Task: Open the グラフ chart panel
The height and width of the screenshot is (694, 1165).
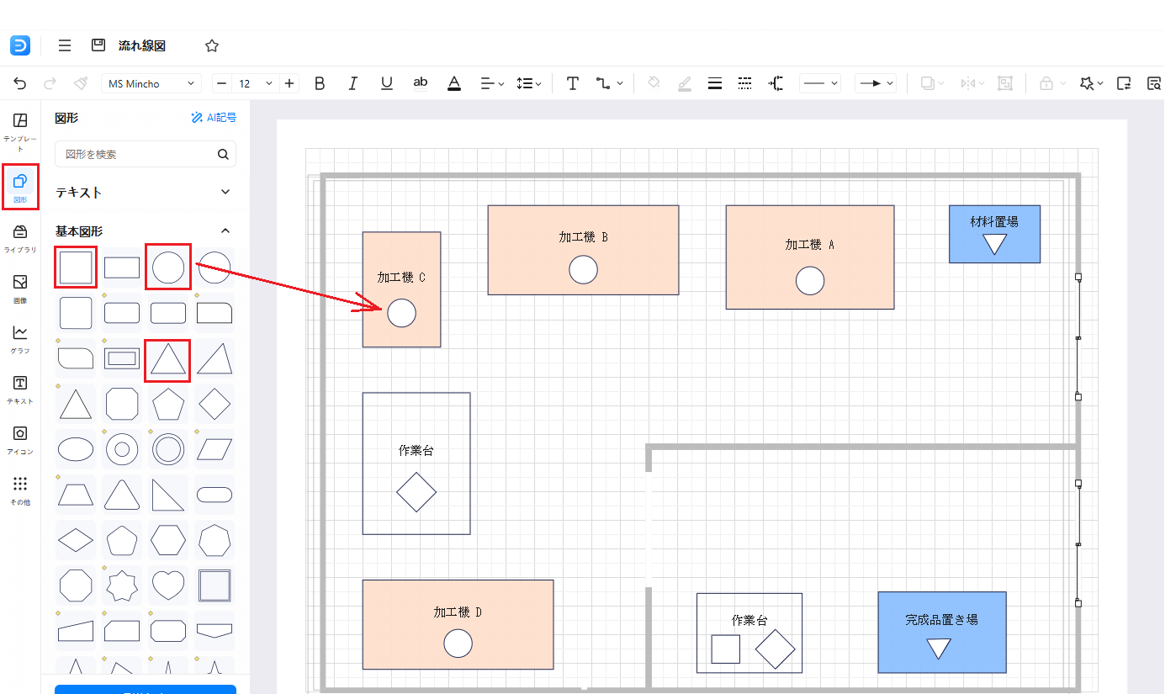Action: [x=20, y=338]
